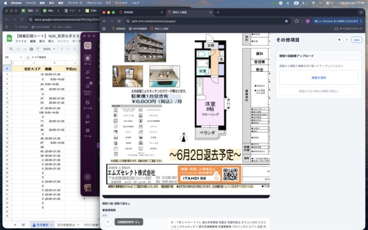Click 画像を選択 to upload floor plan
Image resolution: width=368 pixels, height=230 pixels.
click(x=319, y=78)
